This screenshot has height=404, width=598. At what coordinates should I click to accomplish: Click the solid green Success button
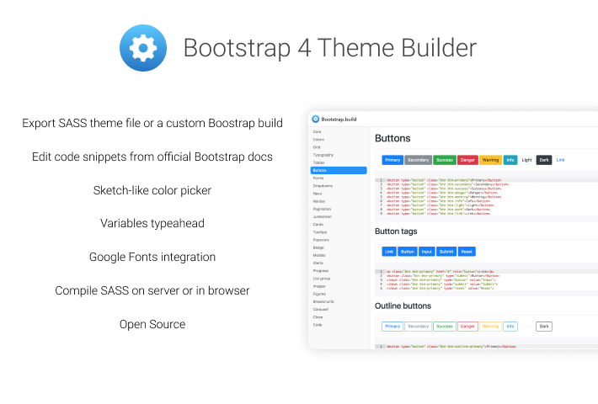click(445, 160)
